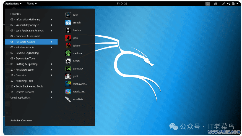Click the "rcracki_mt" label
The image size is (242, 136).
click(x=79, y=92)
